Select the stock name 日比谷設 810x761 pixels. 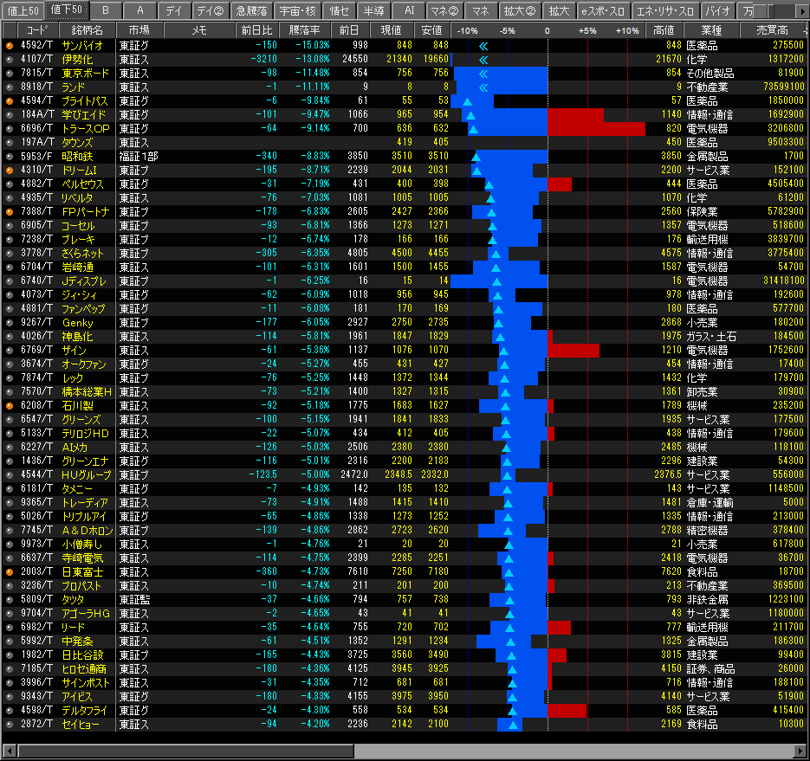(x=82, y=655)
